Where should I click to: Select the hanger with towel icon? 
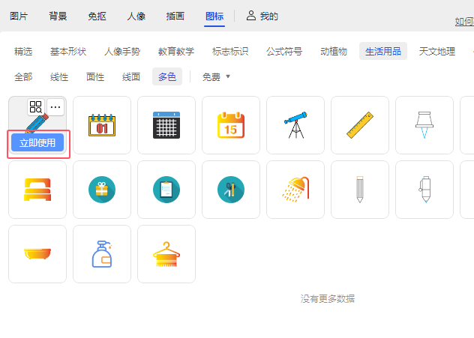[166, 254]
